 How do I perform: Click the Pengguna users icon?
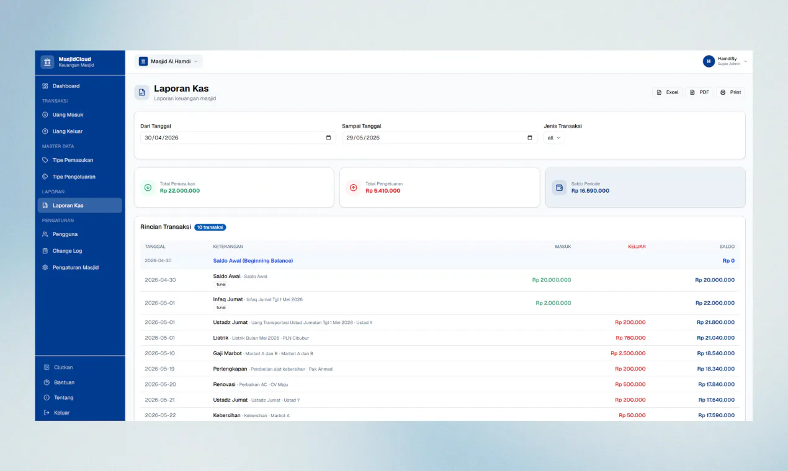point(45,234)
